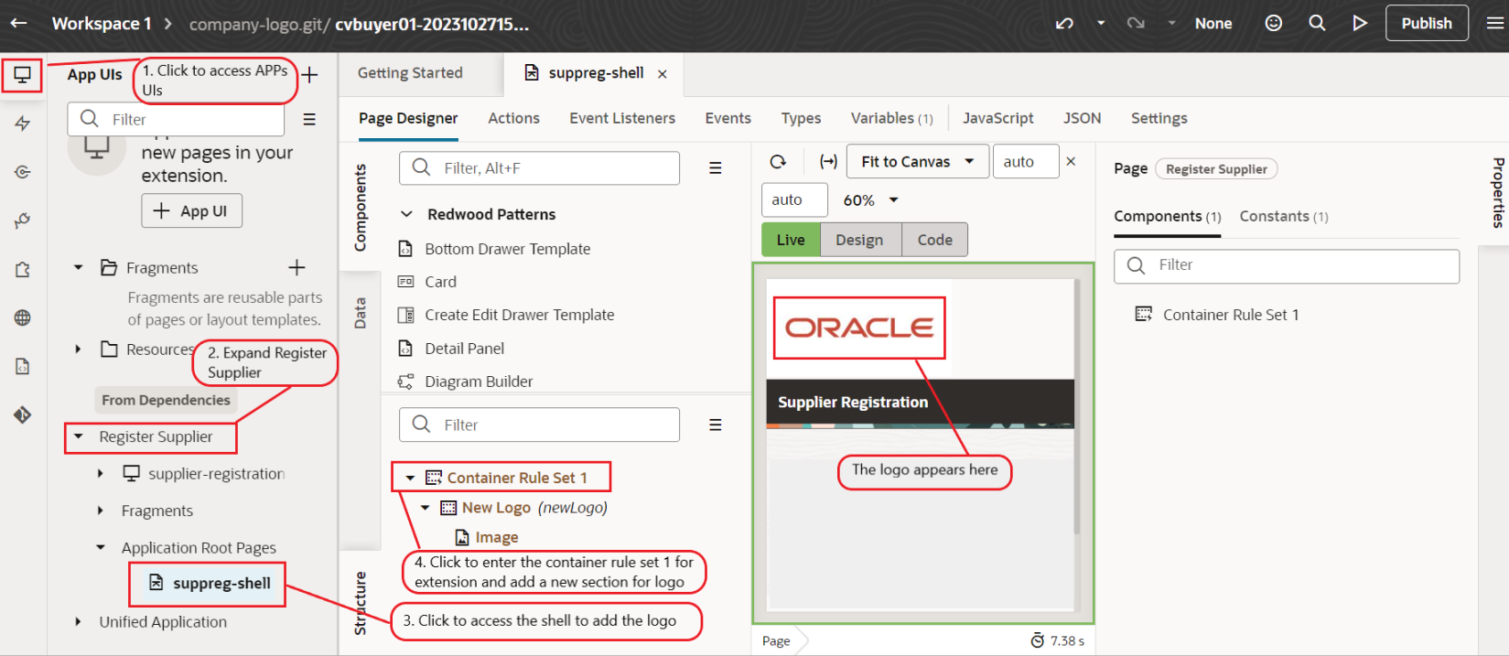Click the + App UI button
This screenshot has height=656, width=1509.
191,210
